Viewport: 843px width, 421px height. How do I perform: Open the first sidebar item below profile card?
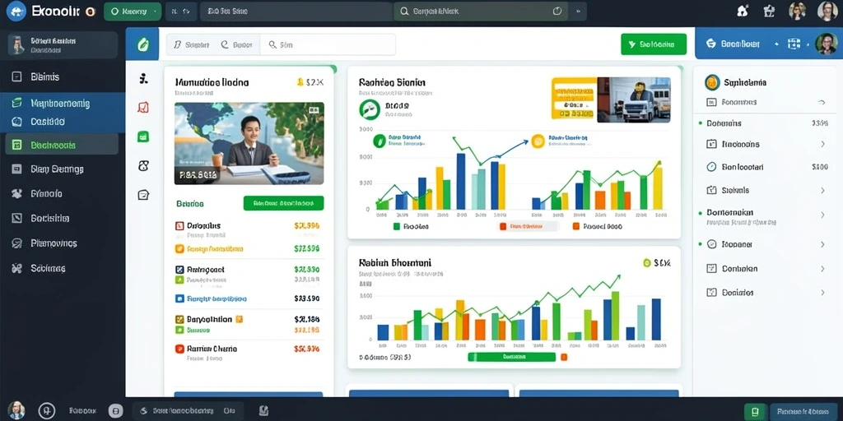(x=62, y=76)
